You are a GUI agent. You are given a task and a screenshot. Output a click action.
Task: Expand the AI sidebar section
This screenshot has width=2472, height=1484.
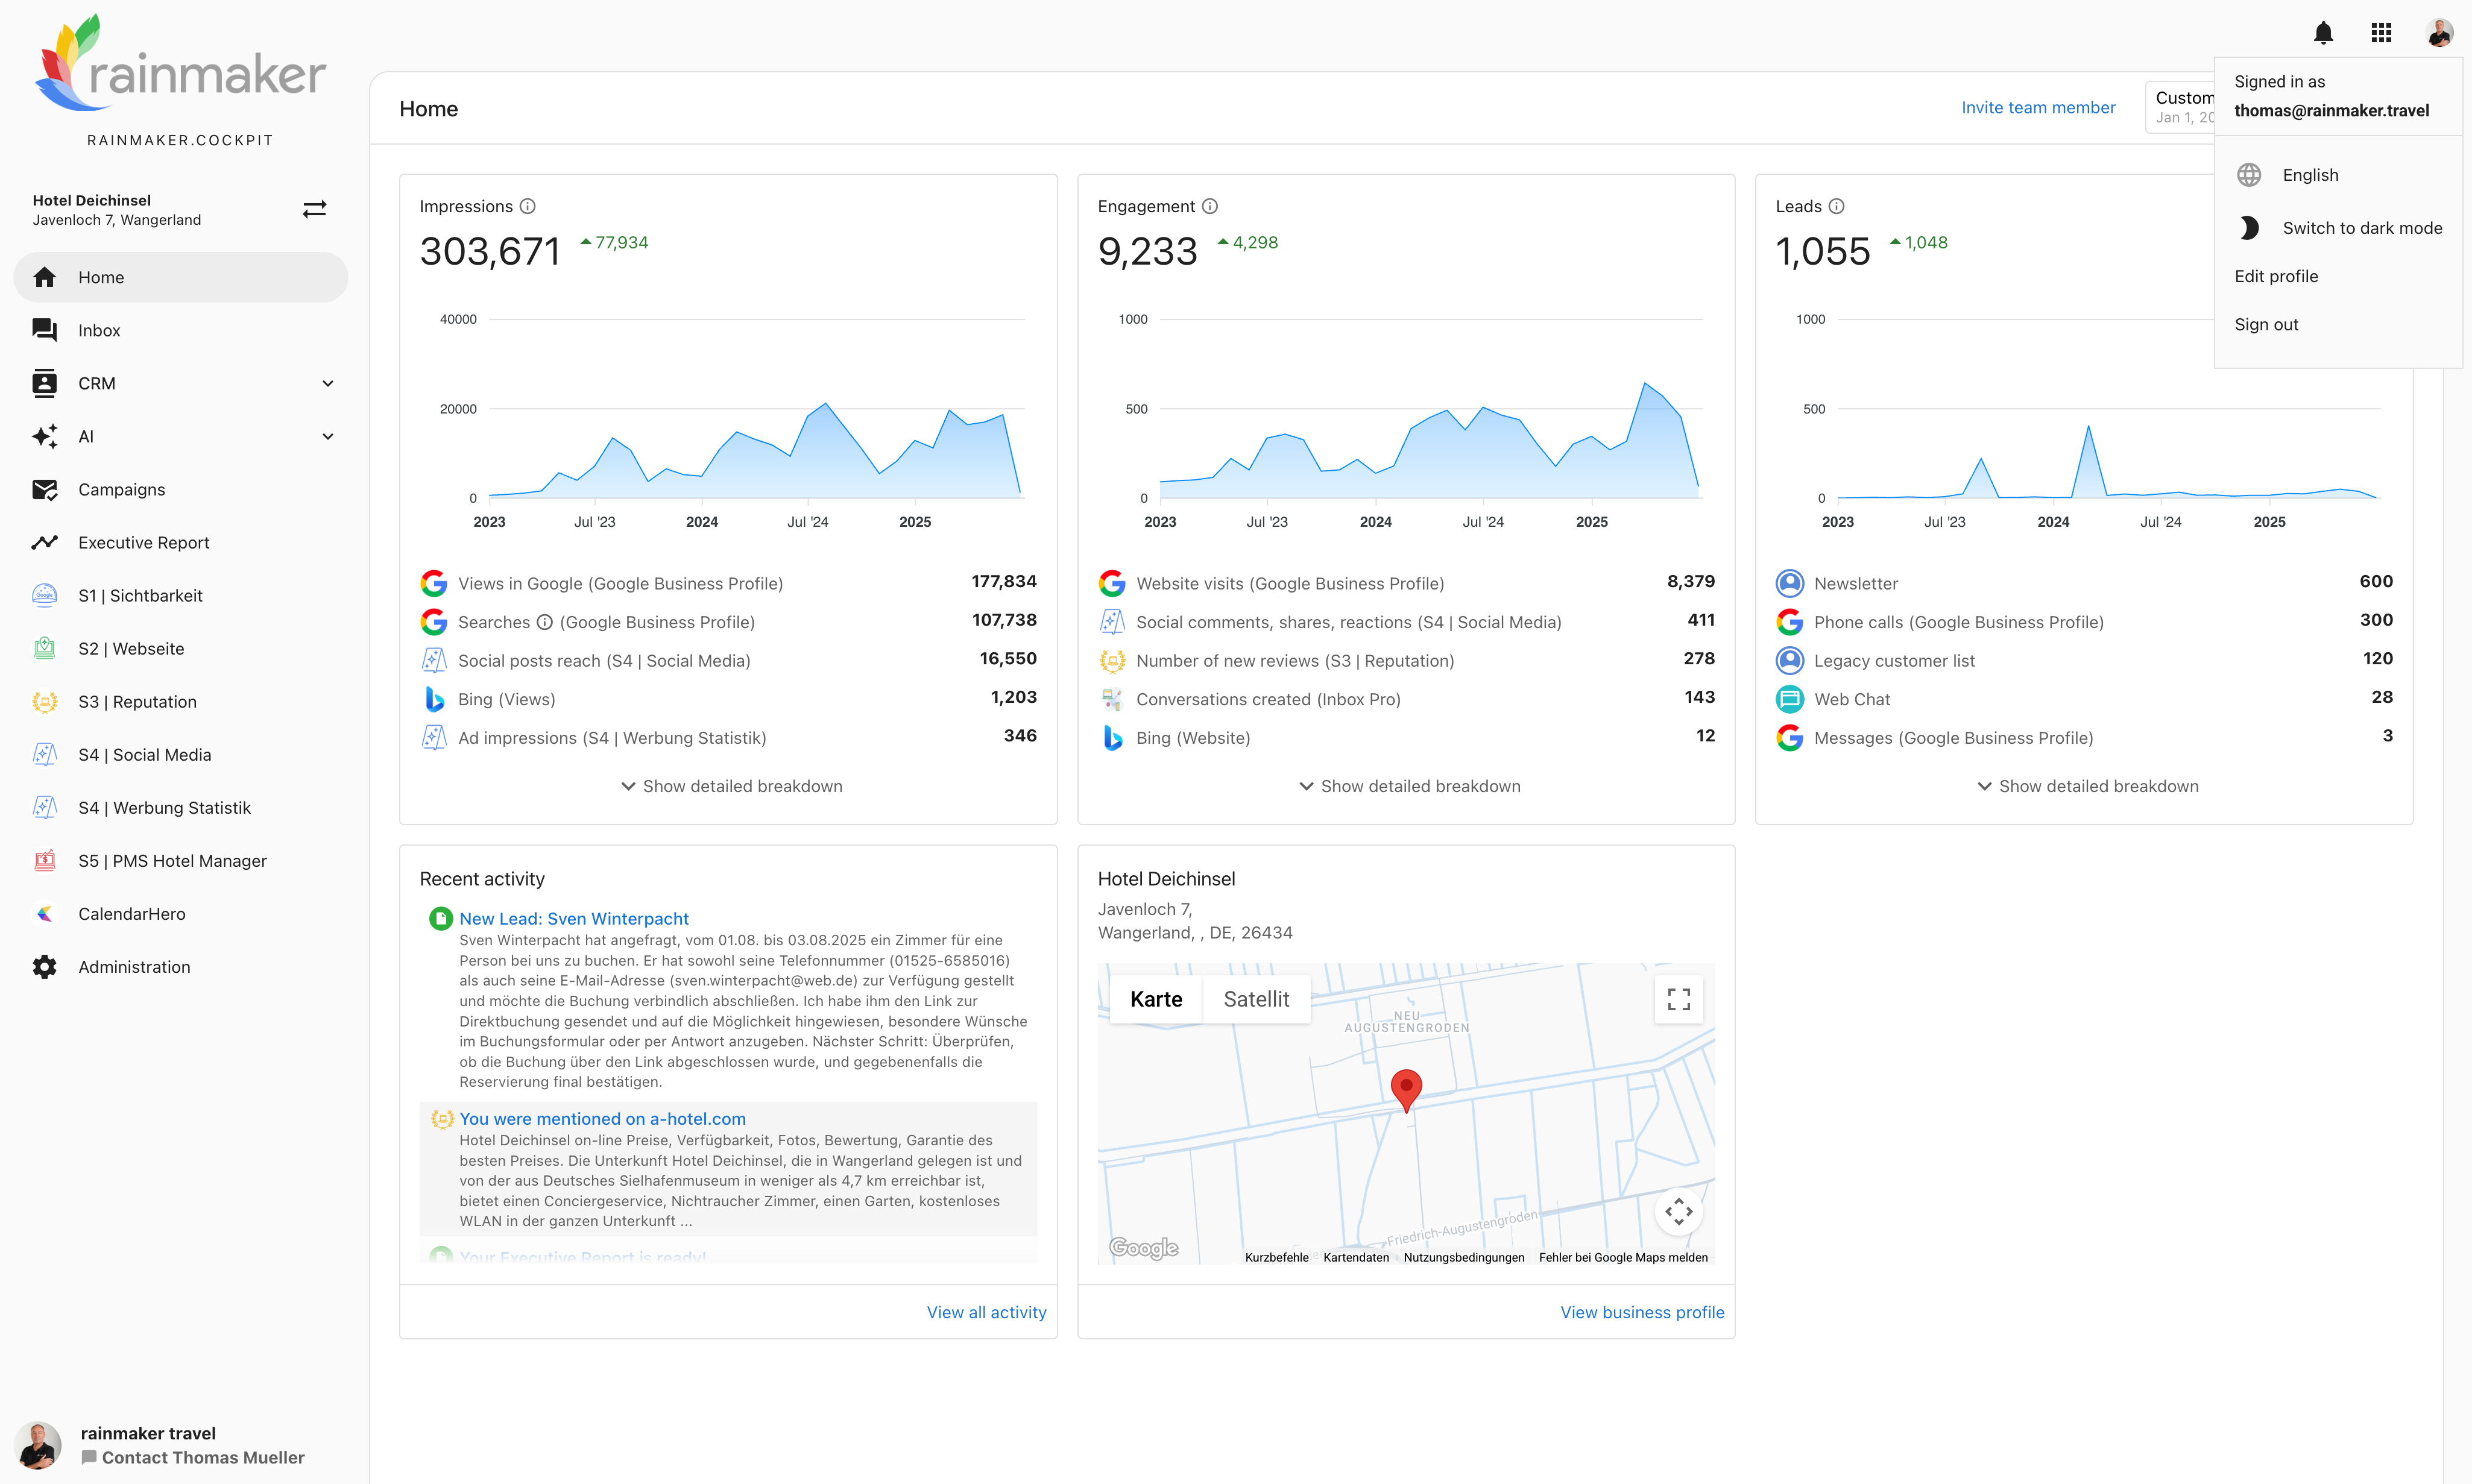[327, 437]
